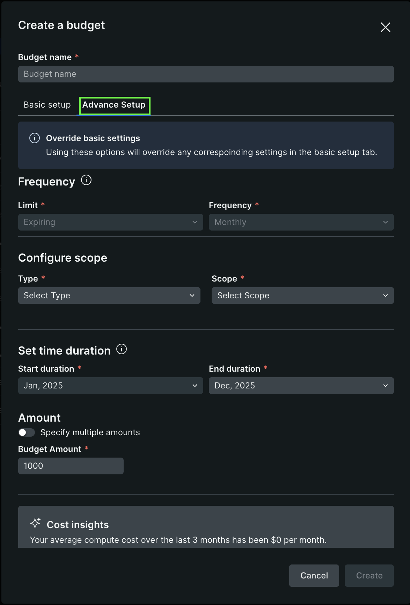The width and height of the screenshot is (410, 605).
Task: Open the Start duration dropdown showing Jan, 2025
Action: tap(110, 386)
